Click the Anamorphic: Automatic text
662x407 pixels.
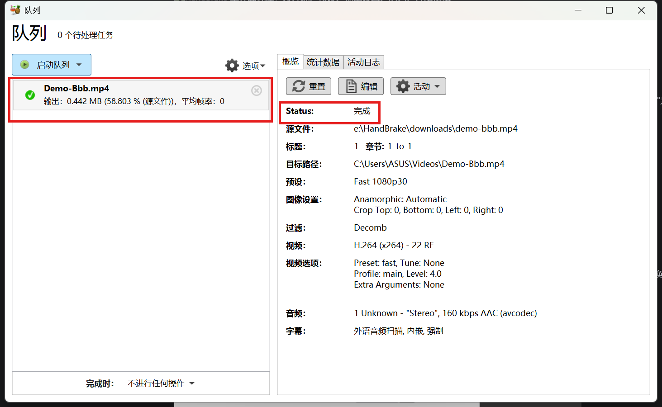(400, 199)
